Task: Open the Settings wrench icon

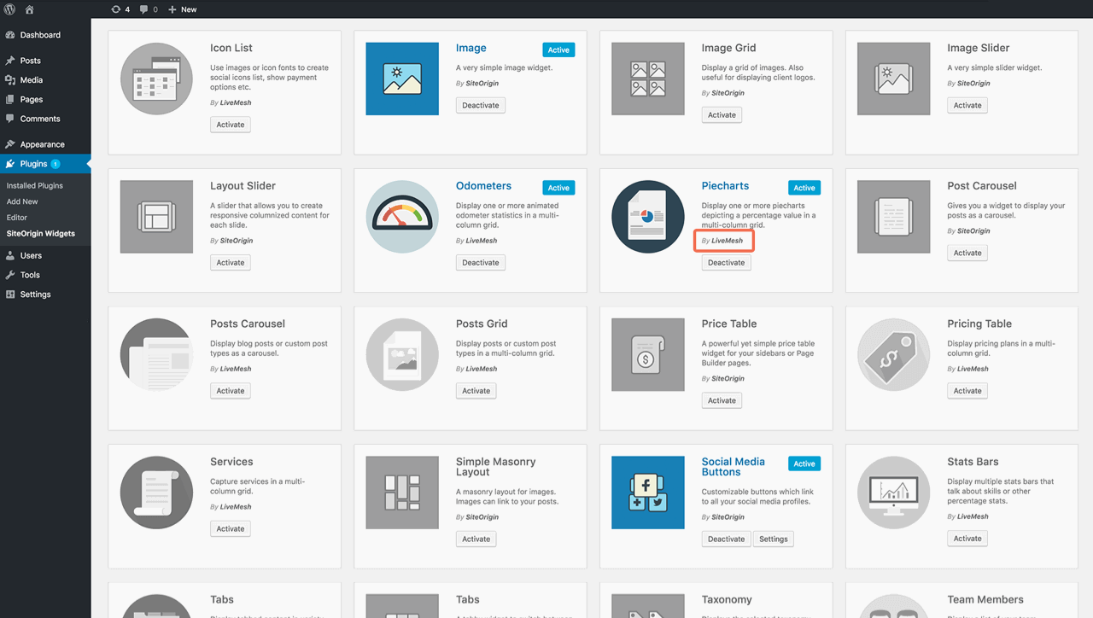Action: click(12, 294)
